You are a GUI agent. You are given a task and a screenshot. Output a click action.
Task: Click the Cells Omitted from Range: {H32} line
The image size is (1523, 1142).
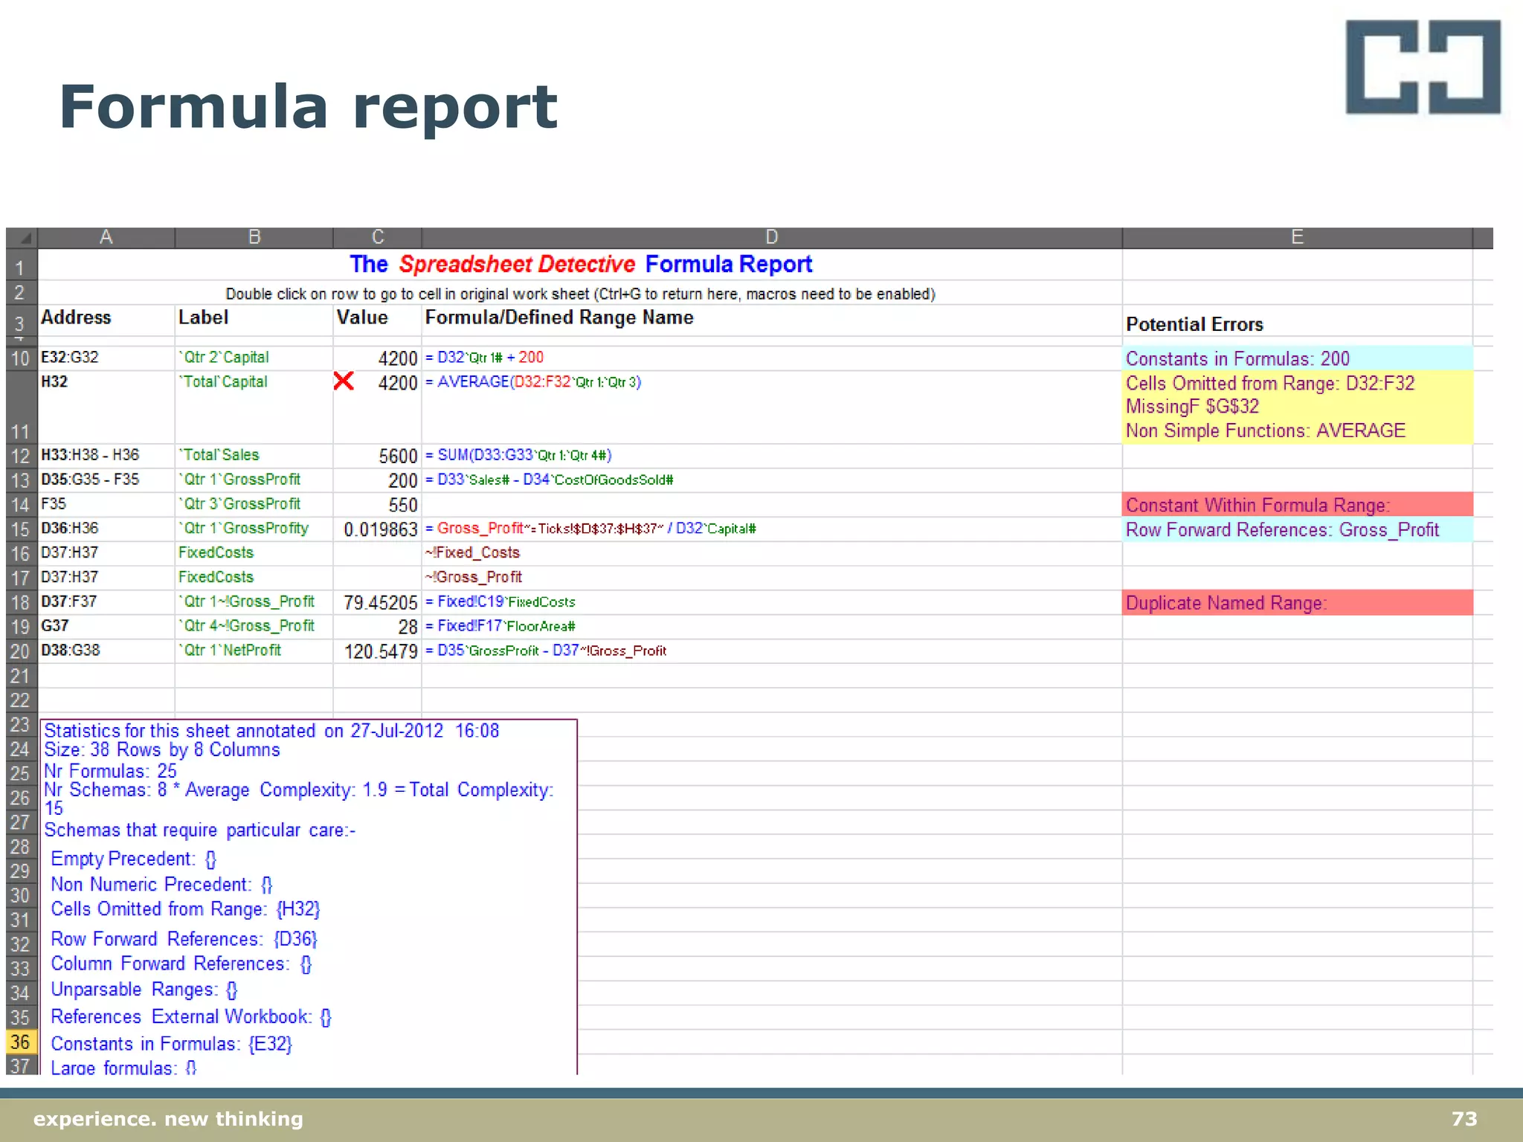[185, 909]
